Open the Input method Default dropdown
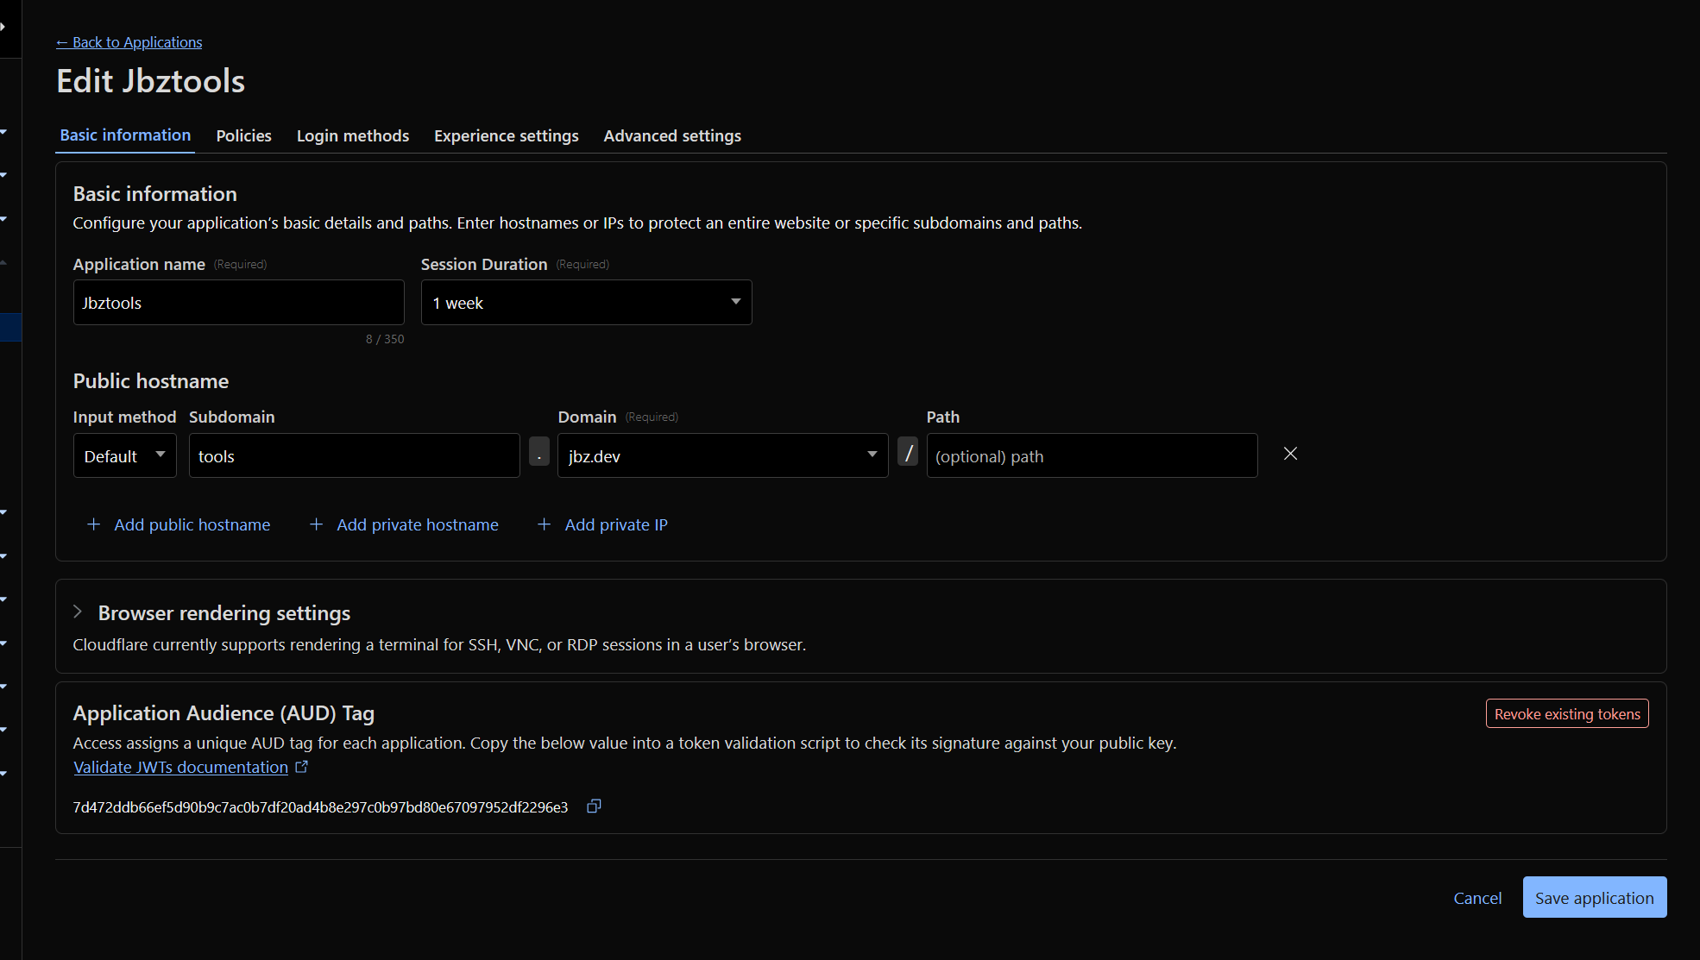1700x960 pixels. 125,455
